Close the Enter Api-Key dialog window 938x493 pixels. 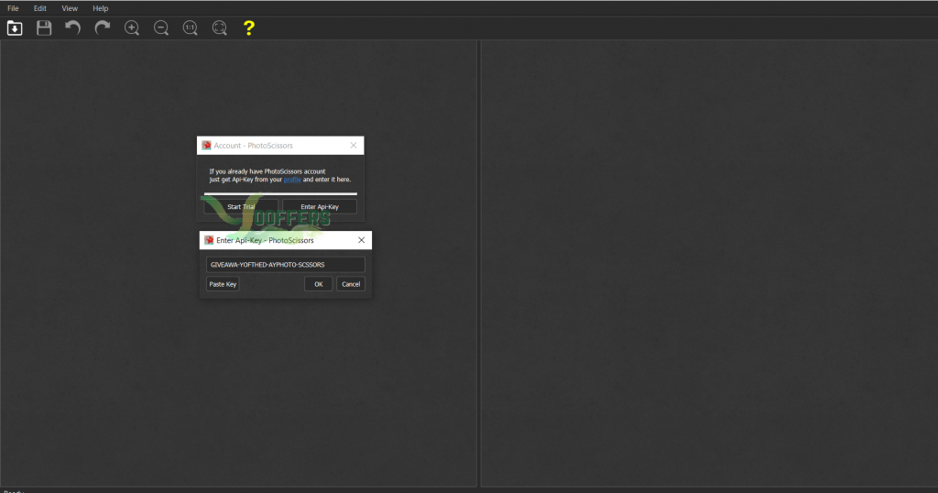(x=361, y=240)
